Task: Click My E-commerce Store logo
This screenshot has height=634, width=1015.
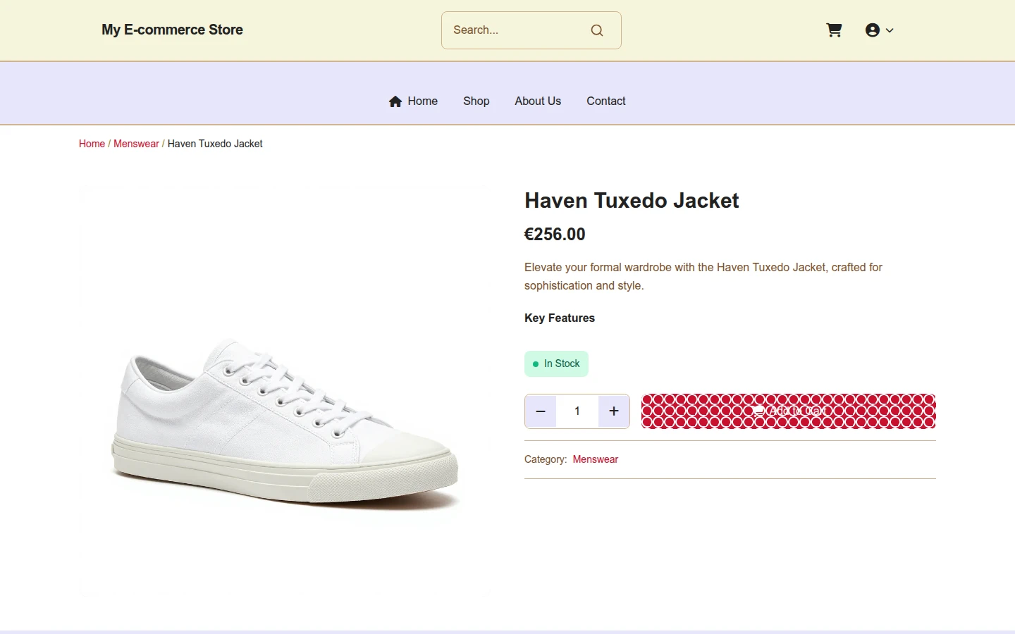Action: point(172,30)
